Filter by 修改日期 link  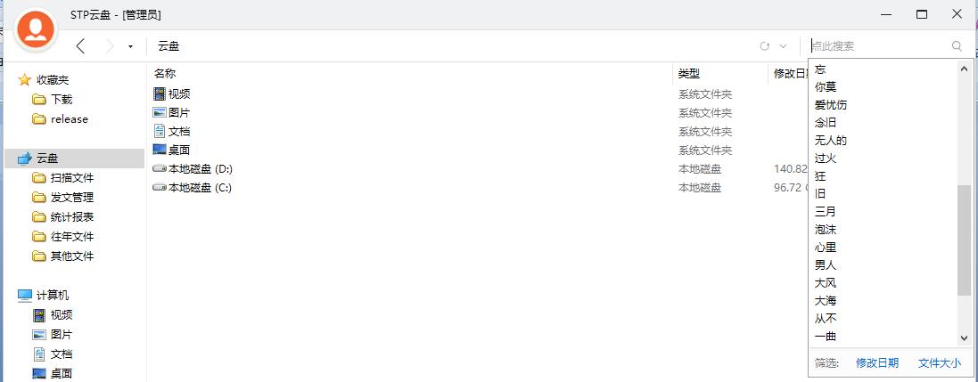click(x=877, y=362)
